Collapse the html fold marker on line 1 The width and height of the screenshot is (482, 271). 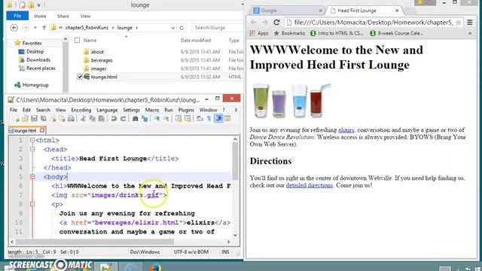(32, 140)
